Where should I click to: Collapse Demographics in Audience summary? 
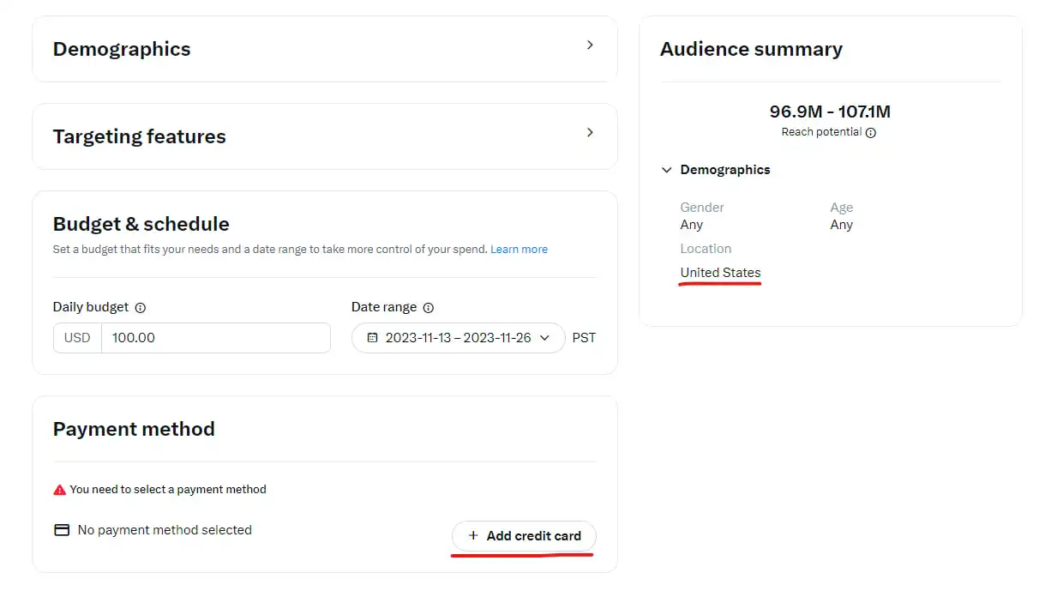coord(666,170)
